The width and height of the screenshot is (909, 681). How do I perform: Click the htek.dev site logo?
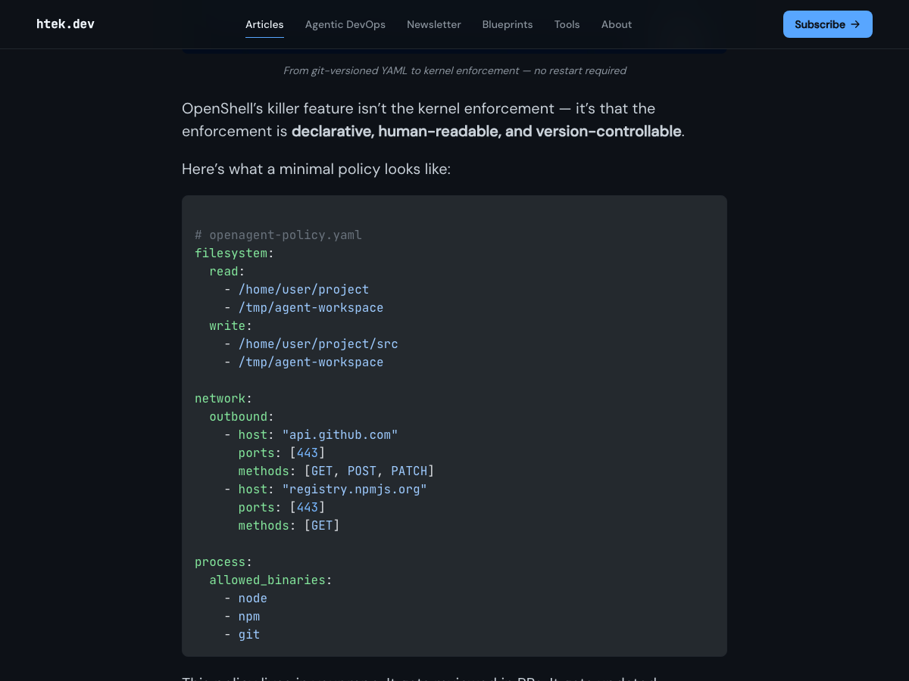point(65,24)
